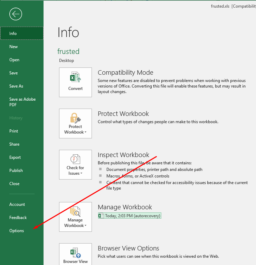This screenshot has width=256, height=265.
Task: Click the Manage Workbook heading
Action: (x=125, y=207)
